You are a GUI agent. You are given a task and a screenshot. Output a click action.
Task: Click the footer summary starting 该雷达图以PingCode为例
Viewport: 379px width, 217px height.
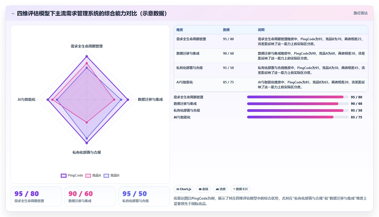click(x=270, y=201)
